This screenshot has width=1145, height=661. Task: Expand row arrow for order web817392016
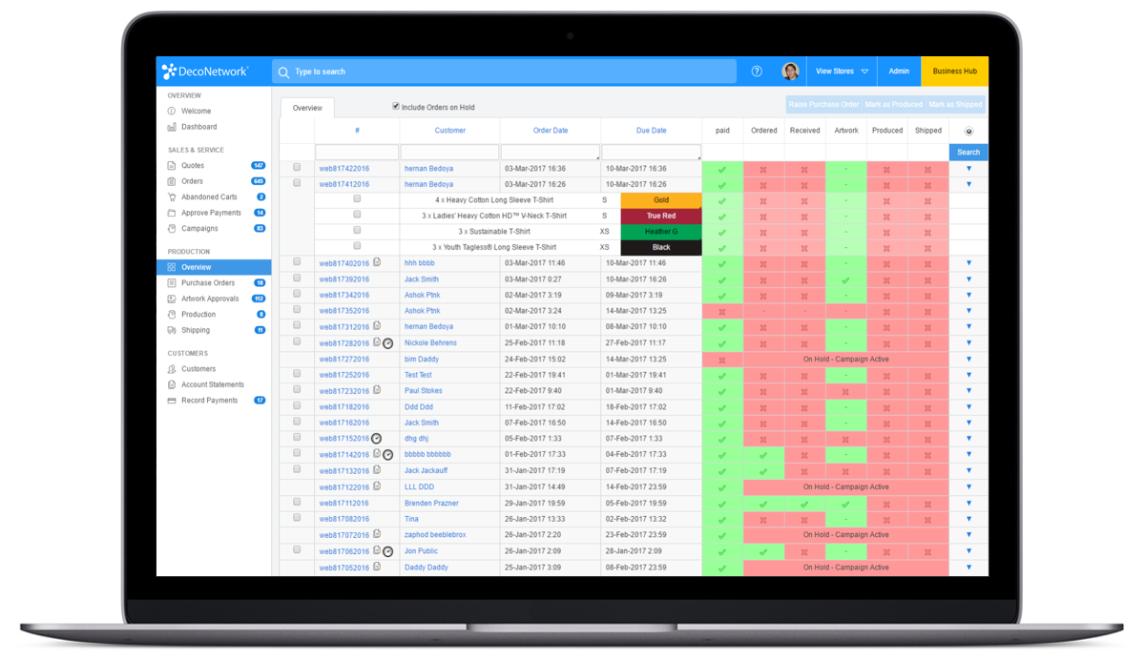pyautogui.click(x=968, y=279)
